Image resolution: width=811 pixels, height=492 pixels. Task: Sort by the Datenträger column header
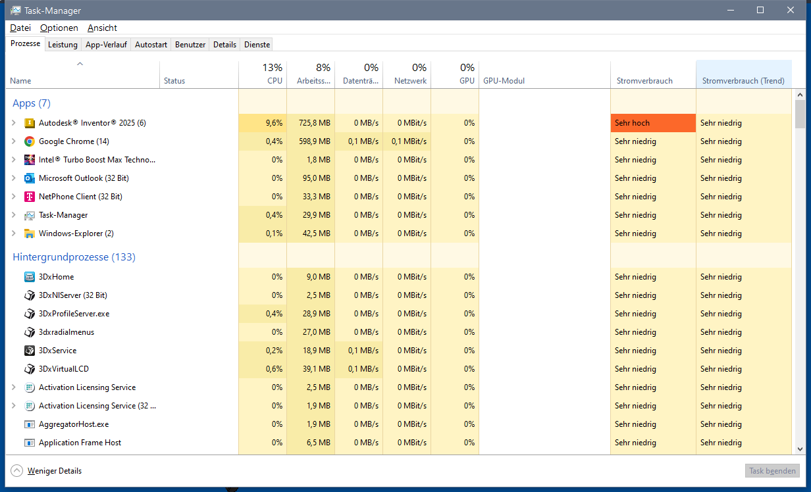tap(359, 74)
